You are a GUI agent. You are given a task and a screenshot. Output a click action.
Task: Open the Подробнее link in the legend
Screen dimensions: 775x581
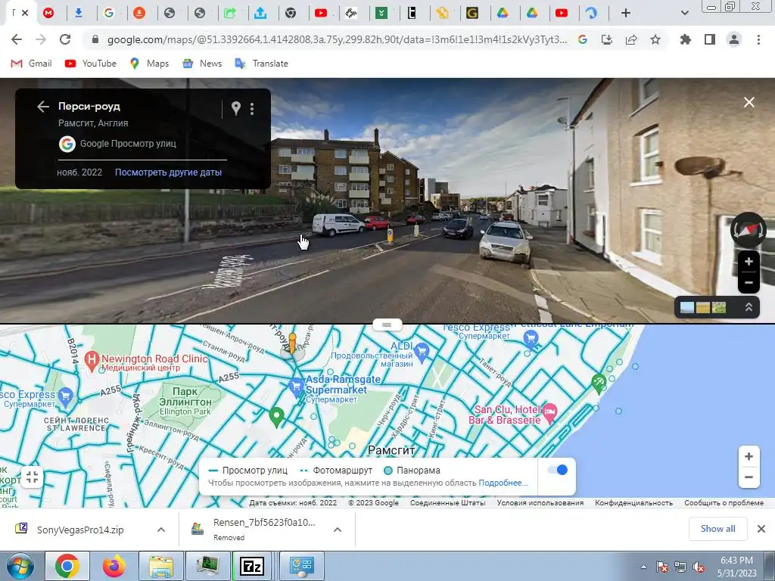click(x=503, y=483)
